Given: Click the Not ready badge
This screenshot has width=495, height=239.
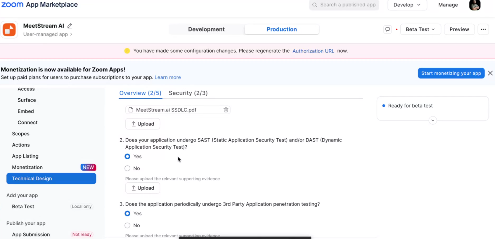Looking at the screenshot, I should pyautogui.click(x=82, y=235).
